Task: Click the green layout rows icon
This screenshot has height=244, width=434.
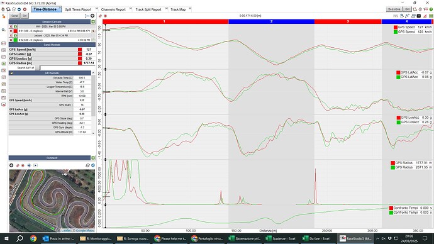Action: pyautogui.click(x=431, y=16)
